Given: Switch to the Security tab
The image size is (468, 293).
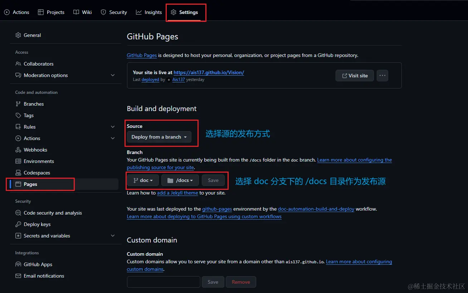Looking at the screenshot, I should [114, 12].
